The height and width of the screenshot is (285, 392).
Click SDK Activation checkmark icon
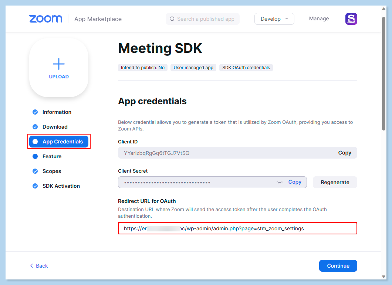35,186
